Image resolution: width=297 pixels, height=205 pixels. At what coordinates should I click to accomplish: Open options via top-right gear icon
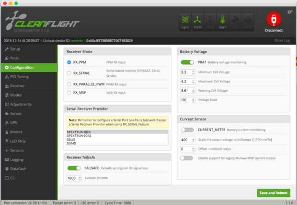290,12
